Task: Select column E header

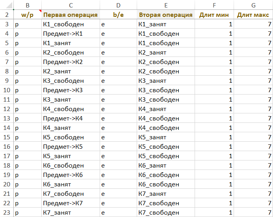Action: click(x=166, y=5)
